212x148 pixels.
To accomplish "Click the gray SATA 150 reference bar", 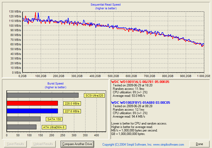I will [x=23, y=119].
